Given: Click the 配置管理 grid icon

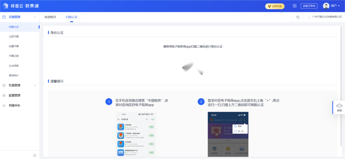Looking at the screenshot, I should (x=4, y=95).
